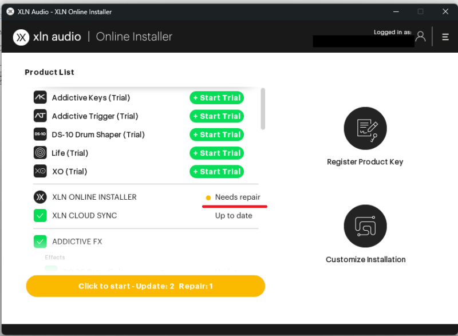
Task: Click the DS-10 Drum Shaper icon
Action: pyautogui.click(x=40, y=135)
